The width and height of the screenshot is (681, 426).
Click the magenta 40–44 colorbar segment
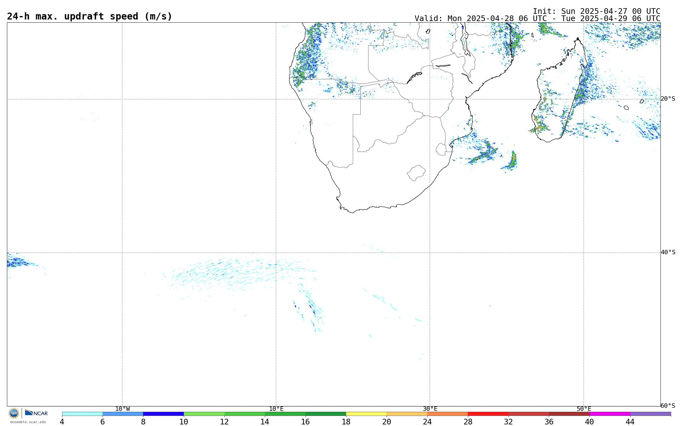point(609,414)
